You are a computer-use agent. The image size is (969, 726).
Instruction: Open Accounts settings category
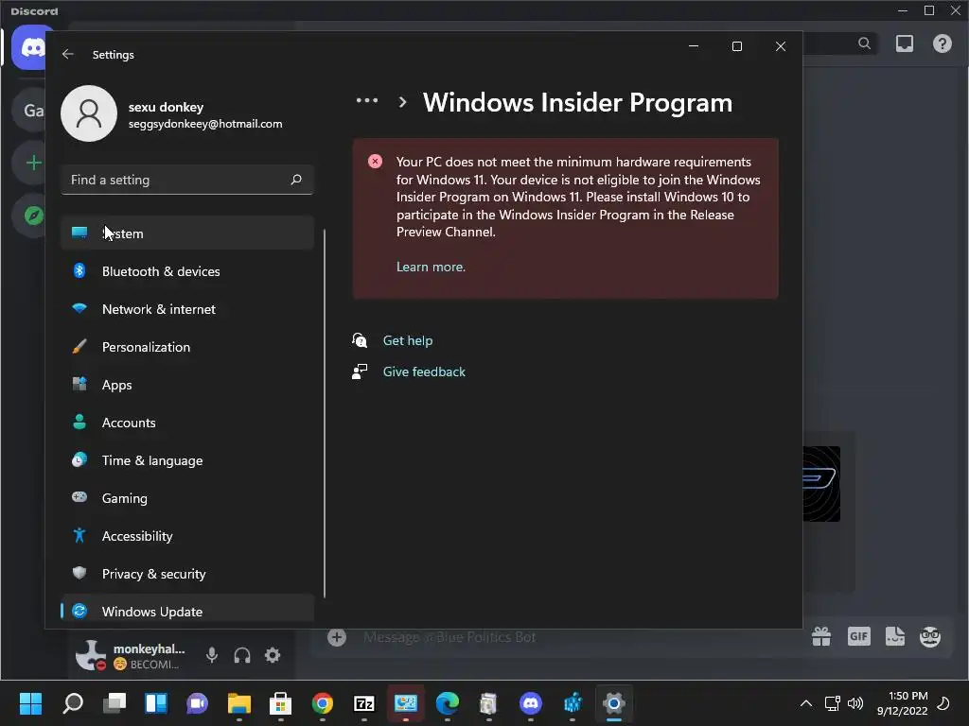(x=187, y=423)
